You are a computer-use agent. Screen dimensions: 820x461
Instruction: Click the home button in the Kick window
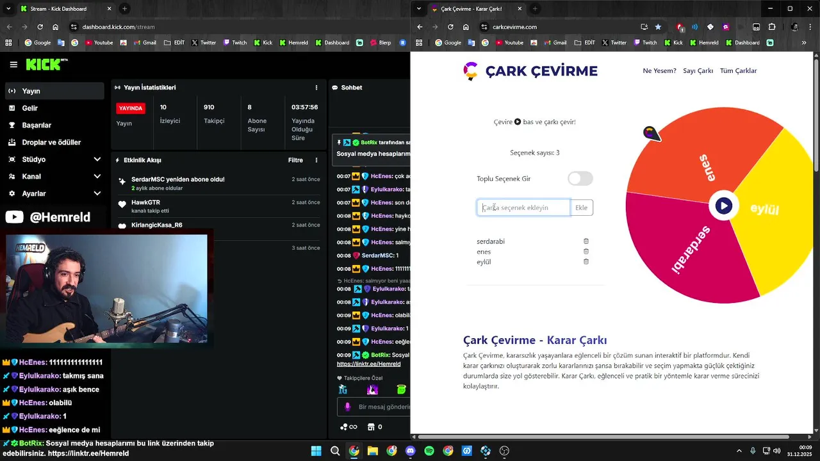coord(56,27)
